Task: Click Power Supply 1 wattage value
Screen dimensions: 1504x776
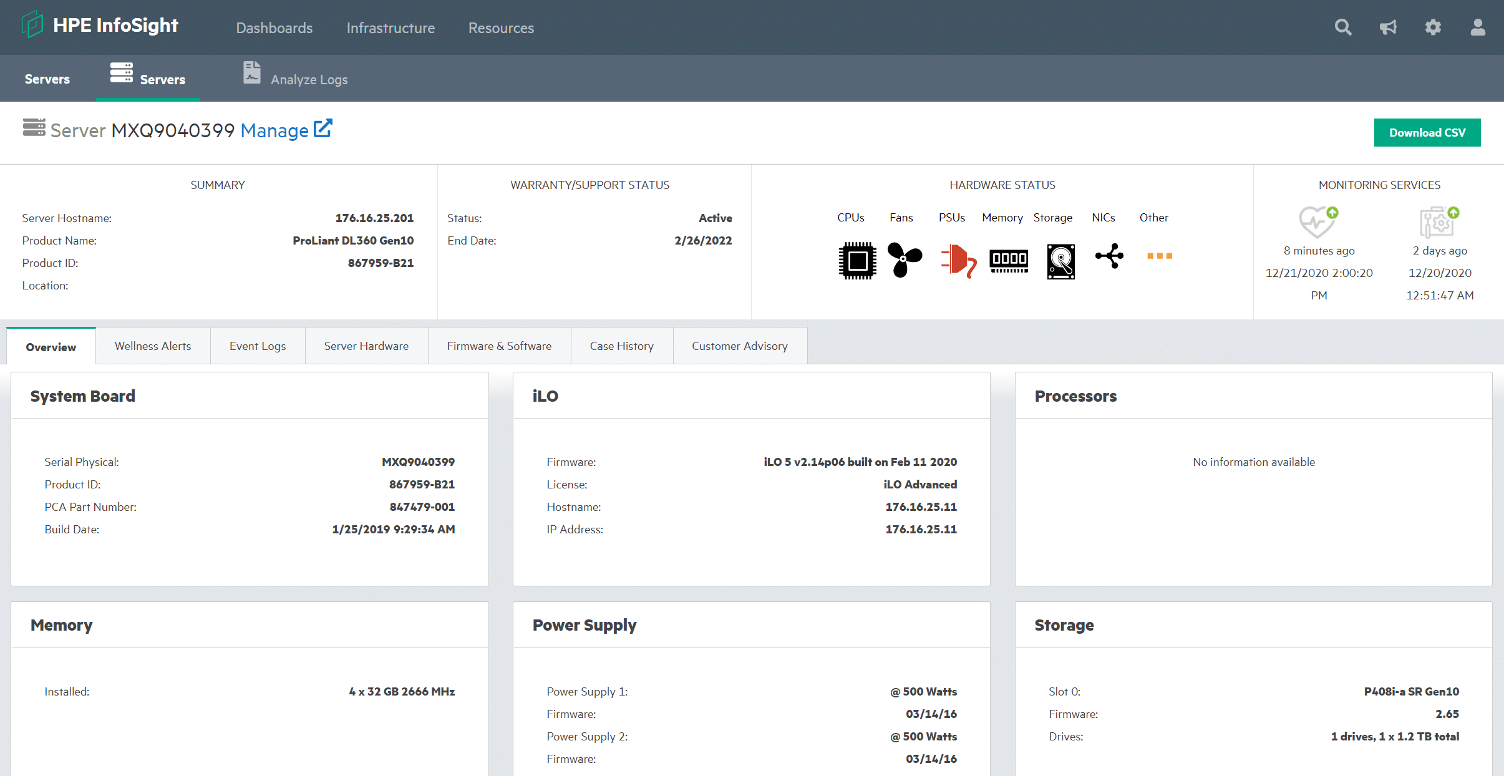Action: 923,691
